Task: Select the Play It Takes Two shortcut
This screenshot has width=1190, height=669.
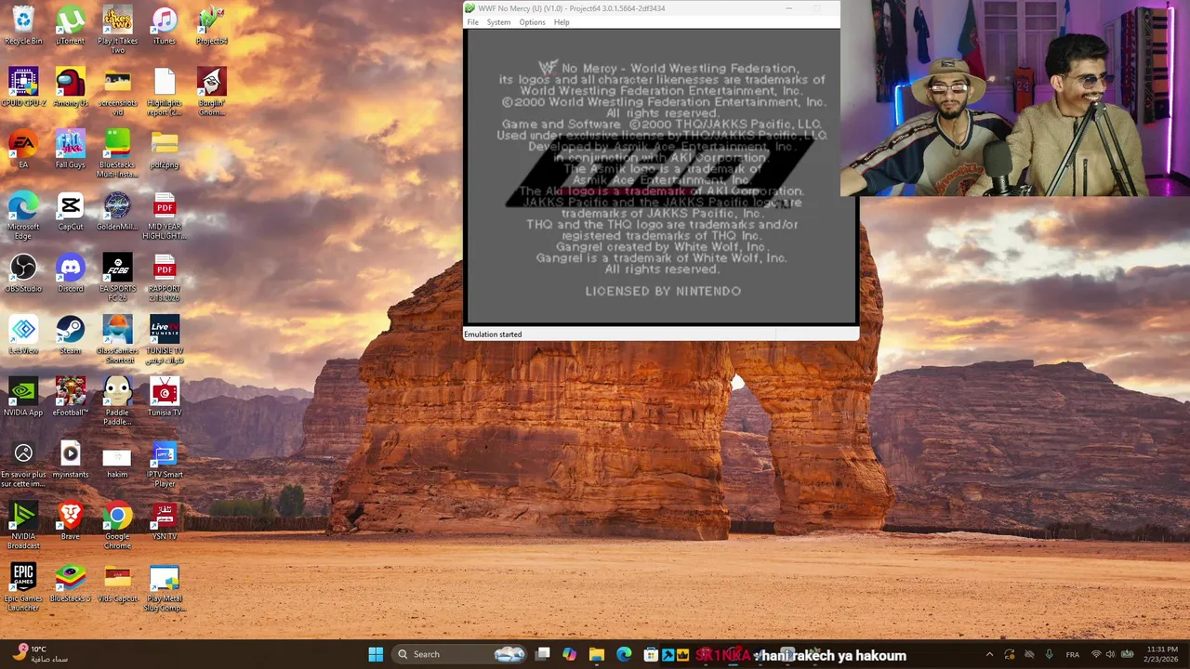Action: coord(117,30)
